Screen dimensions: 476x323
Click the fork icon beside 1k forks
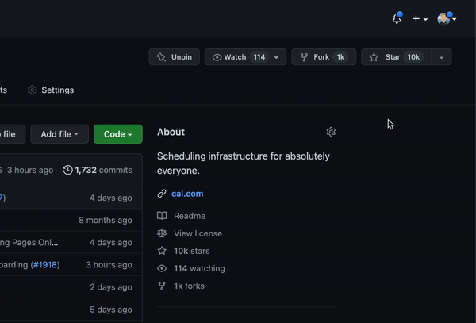(x=162, y=286)
